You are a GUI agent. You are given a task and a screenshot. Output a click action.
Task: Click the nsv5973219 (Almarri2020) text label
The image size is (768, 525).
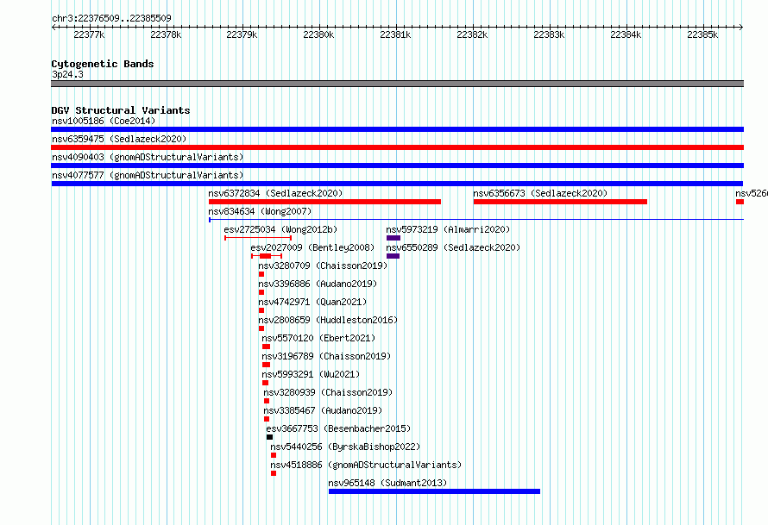(448, 229)
